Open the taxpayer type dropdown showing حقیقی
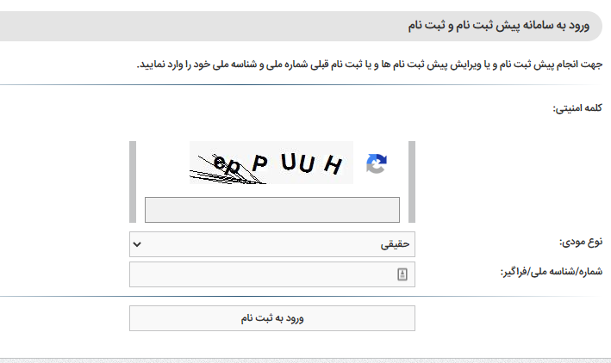This screenshot has height=363, width=611. click(272, 244)
